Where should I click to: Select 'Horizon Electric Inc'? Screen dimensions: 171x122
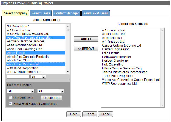click(x=131, y=61)
